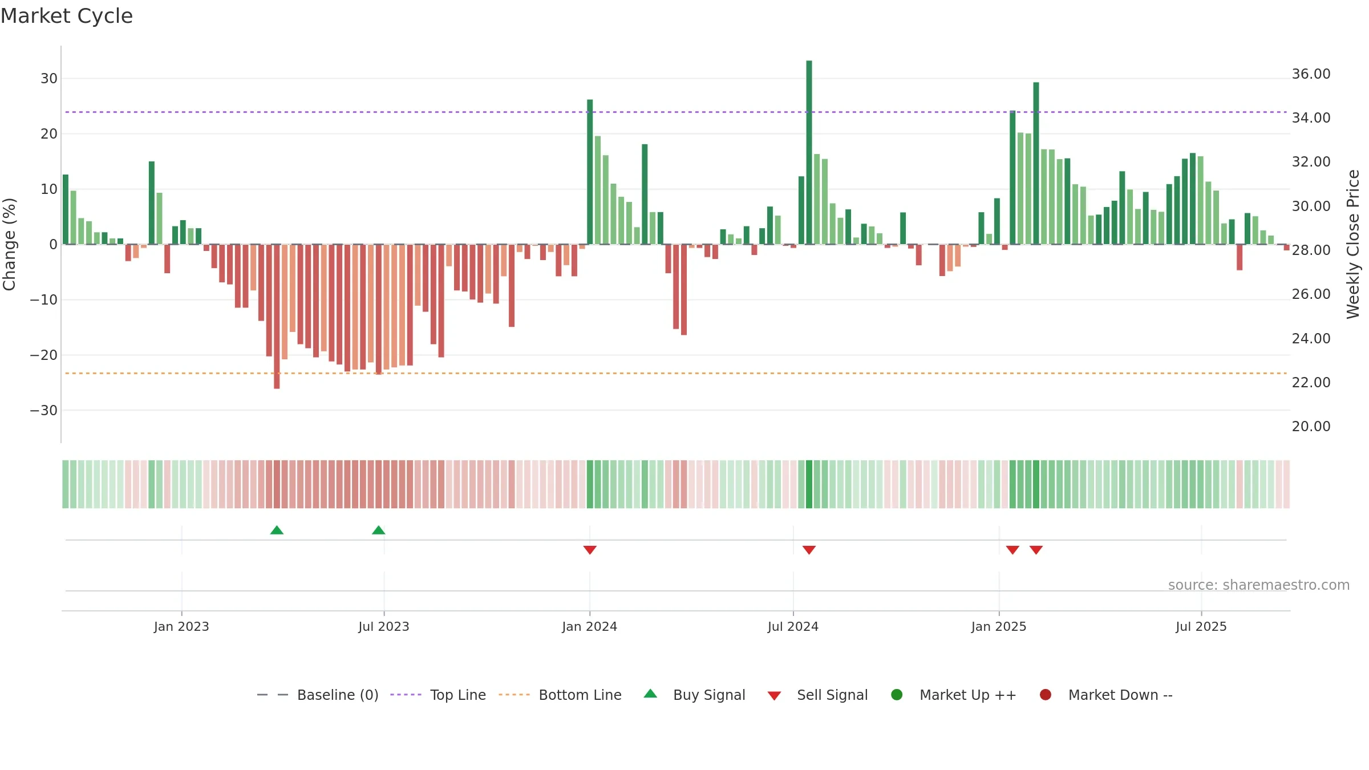The width and height of the screenshot is (1369, 770).
Task: Click the 36.00 price axis label
Action: (1311, 74)
